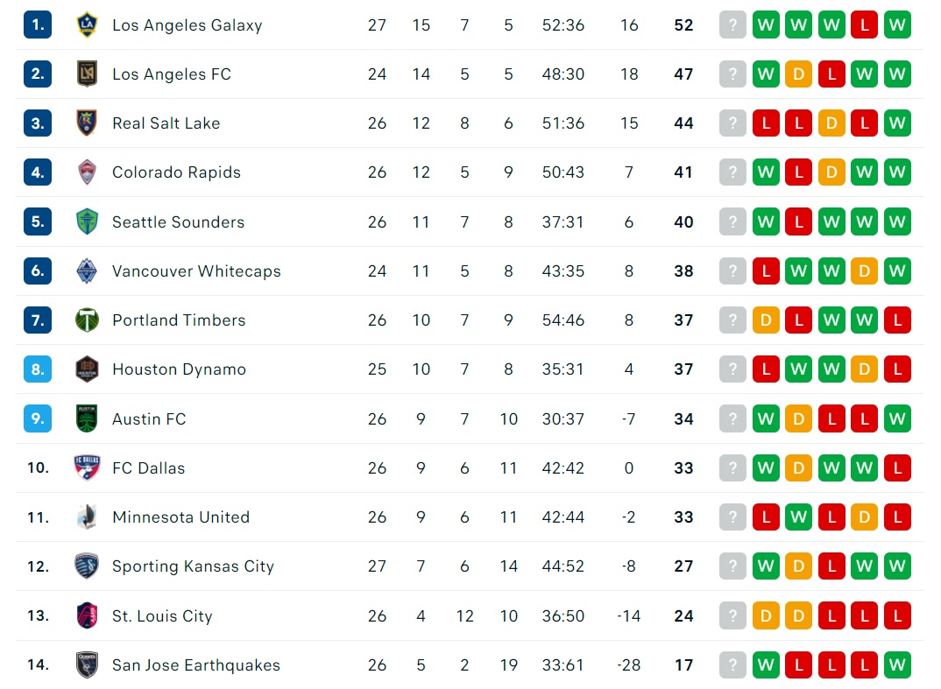Click the Austin FC green crest
This screenshot has height=689, width=941.
(x=87, y=418)
